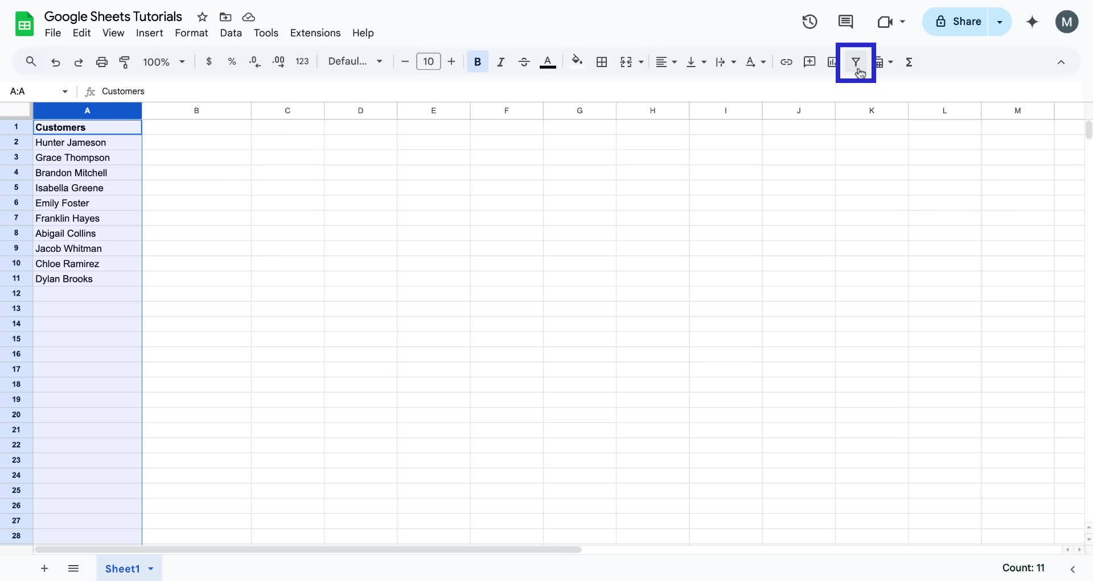Open version history with the clock icon
This screenshot has height=581, width=1093.
point(809,22)
